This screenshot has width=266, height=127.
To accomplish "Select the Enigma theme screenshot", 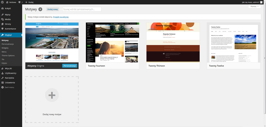I will [52, 42].
